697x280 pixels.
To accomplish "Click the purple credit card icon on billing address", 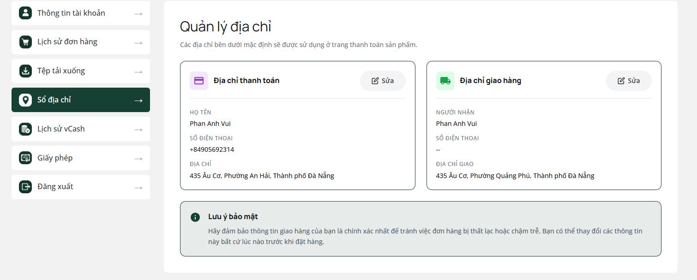I will point(198,80).
